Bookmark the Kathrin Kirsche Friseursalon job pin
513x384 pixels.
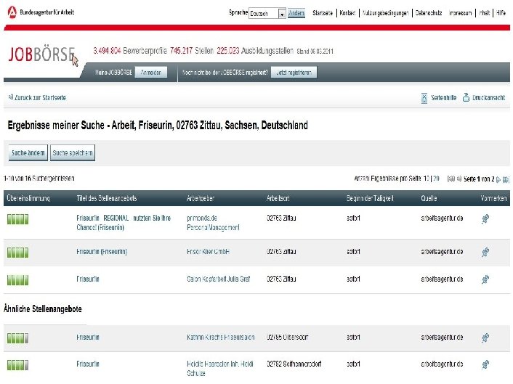pyautogui.click(x=485, y=338)
